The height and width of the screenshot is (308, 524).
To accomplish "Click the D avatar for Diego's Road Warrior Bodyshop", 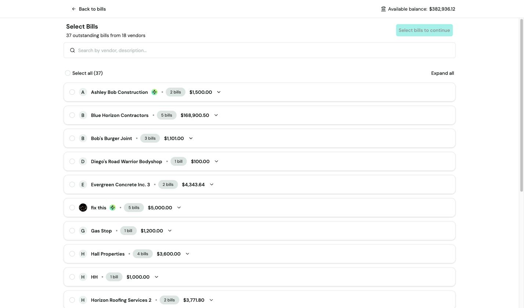I will [x=83, y=161].
